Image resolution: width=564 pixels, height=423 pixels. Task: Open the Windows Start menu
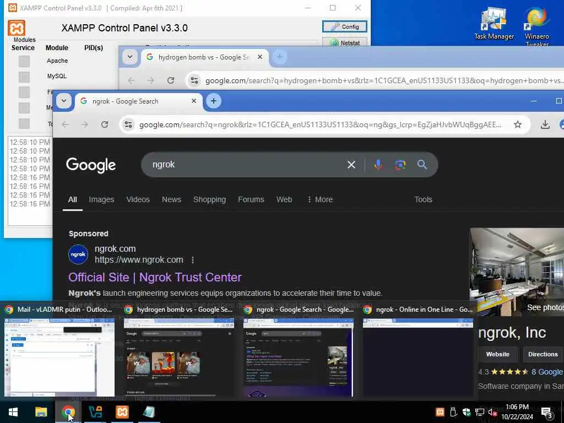[x=13, y=412]
